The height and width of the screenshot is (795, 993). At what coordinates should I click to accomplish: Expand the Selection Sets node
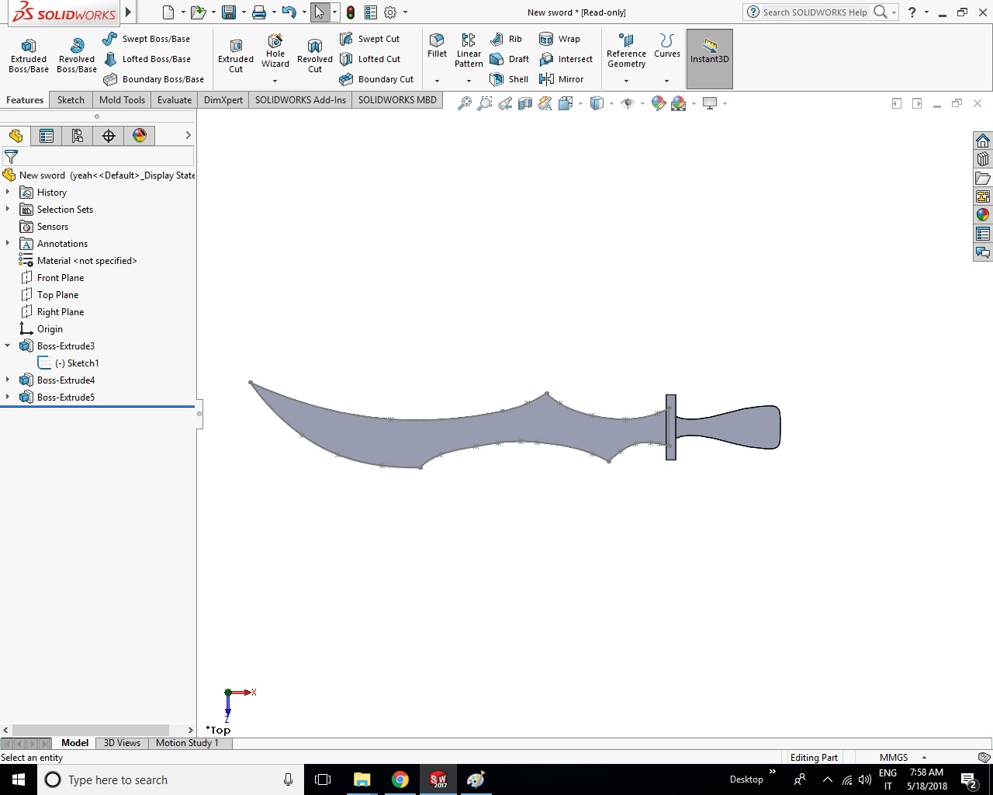tap(8, 209)
